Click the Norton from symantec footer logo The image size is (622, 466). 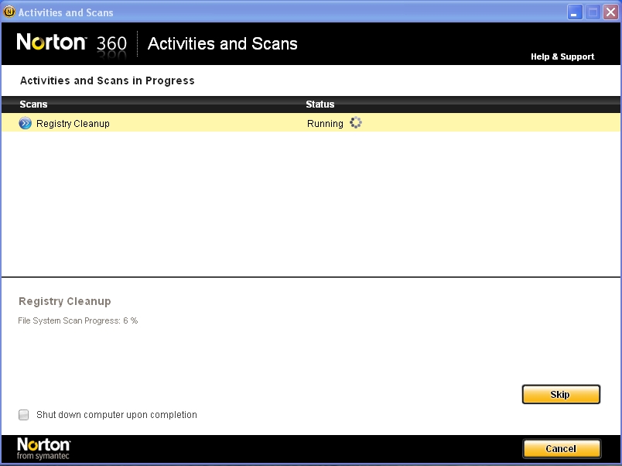(x=43, y=448)
